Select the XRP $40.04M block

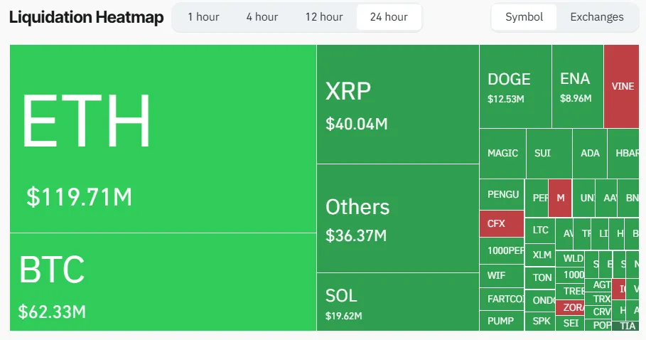397,104
